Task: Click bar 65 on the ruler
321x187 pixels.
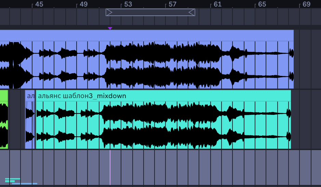Action: coord(262,4)
